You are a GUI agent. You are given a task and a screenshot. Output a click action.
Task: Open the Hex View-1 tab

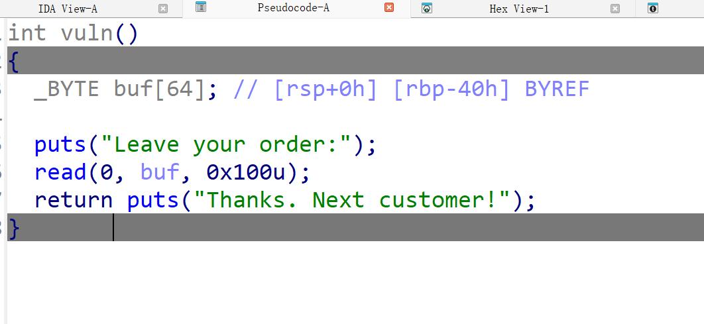click(x=519, y=9)
